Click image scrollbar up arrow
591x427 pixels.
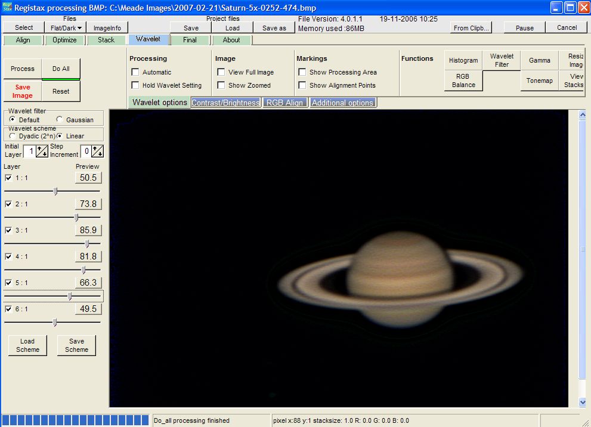(x=582, y=115)
